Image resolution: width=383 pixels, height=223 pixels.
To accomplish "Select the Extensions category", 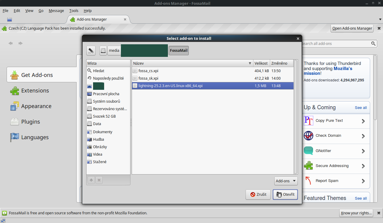I will (42, 90).
